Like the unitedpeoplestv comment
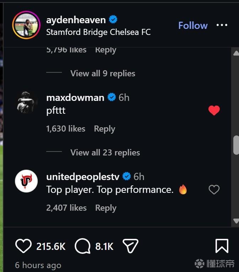 [x=214, y=190]
